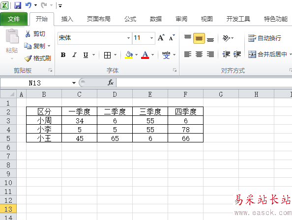The height and width of the screenshot is (220, 292).
Task: Apply yellow fill color swatch
Action: click(x=129, y=58)
